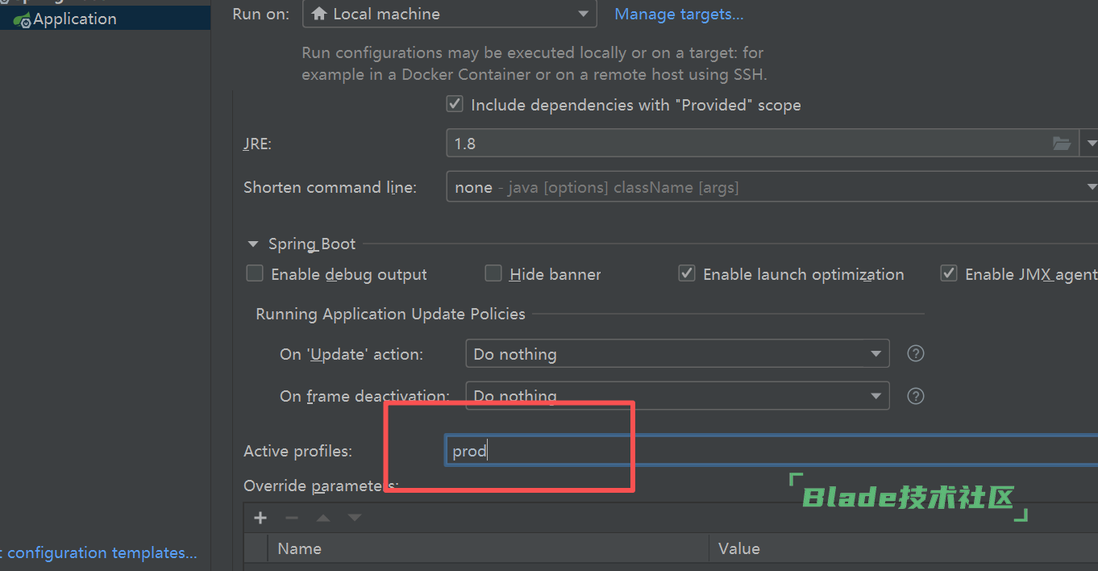Click the Manage targets link
The height and width of the screenshot is (571, 1098).
(679, 14)
